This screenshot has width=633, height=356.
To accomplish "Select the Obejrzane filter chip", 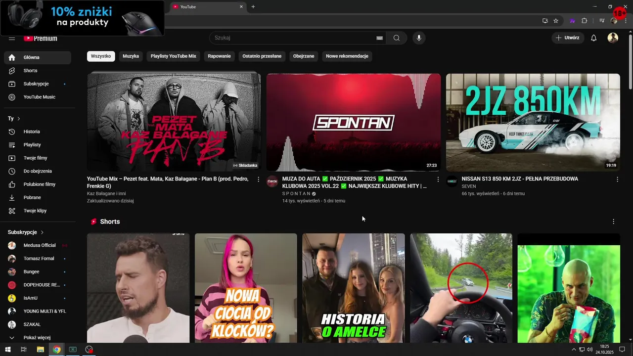I will [304, 56].
